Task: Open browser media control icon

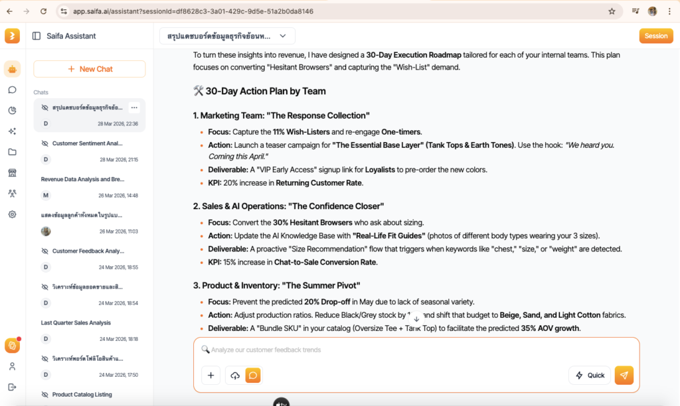Action: pyautogui.click(x=636, y=11)
